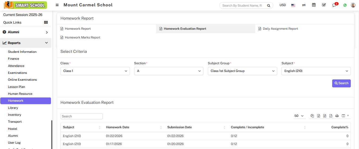
Task: Click the Search button
Action: pos(341,83)
